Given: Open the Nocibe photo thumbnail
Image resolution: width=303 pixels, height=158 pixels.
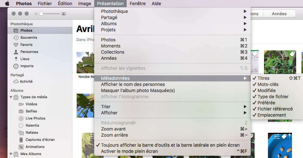Looking at the screenshot, I should click(x=85, y=63).
